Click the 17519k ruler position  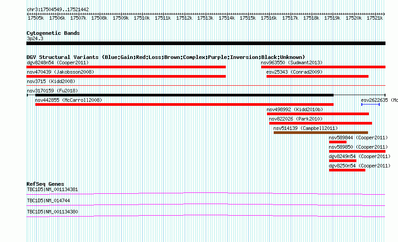tap(332, 18)
